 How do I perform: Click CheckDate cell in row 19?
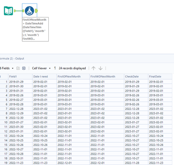click(x=136, y=163)
